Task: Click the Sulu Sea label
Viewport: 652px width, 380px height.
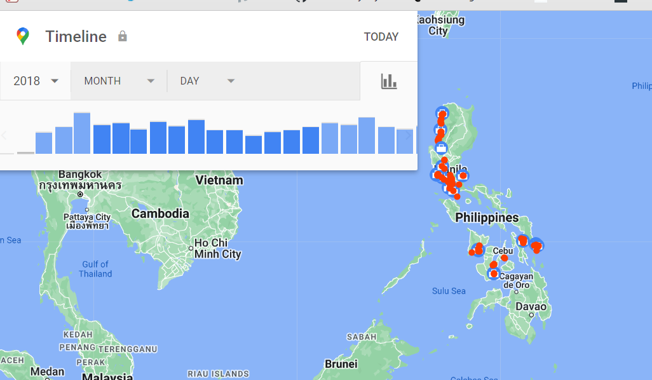Action: [449, 291]
